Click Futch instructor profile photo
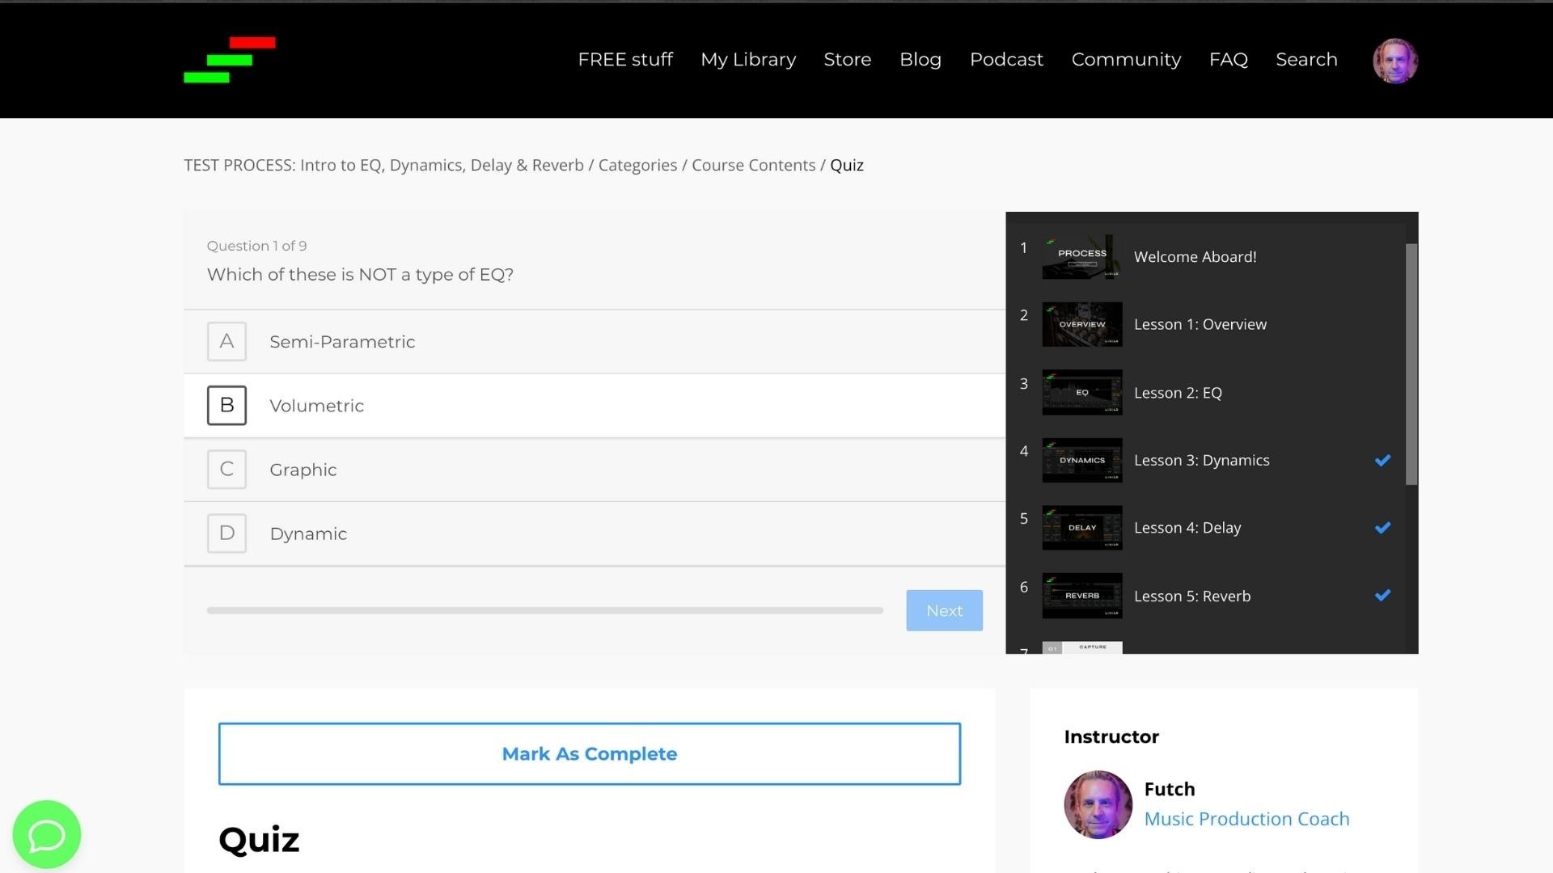 coord(1098,804)
